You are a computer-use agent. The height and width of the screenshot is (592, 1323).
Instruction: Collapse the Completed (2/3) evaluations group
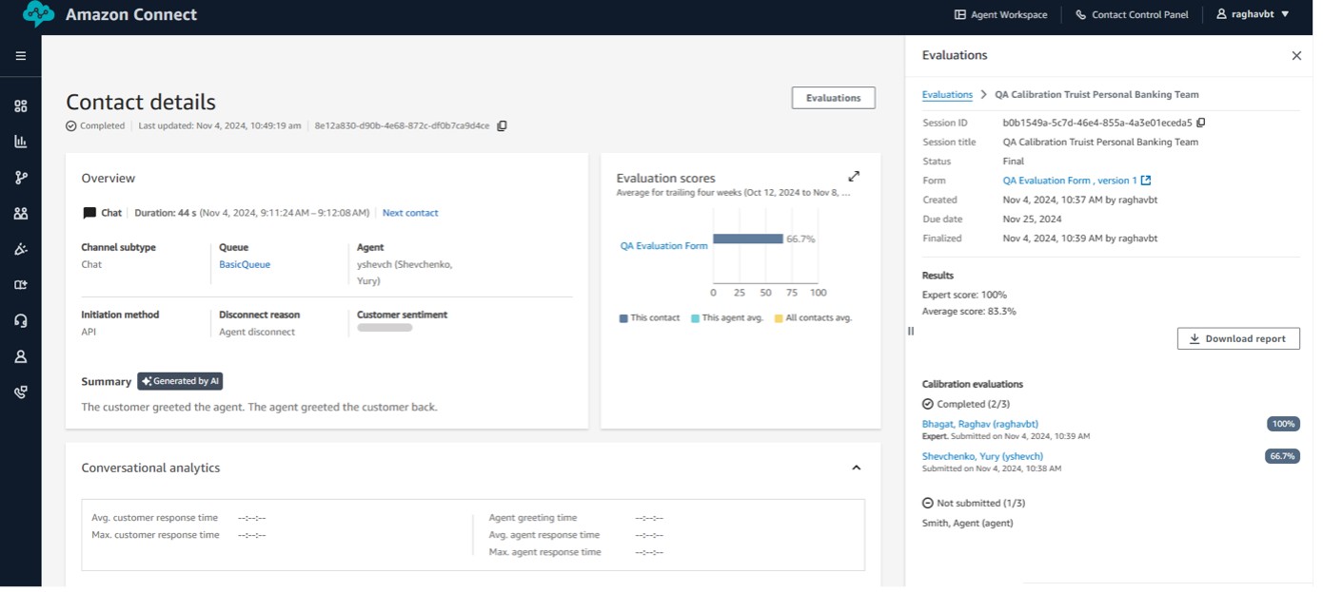point(928,404)
